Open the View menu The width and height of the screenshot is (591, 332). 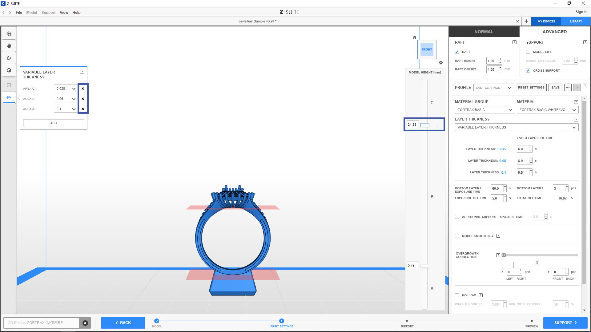click(x=64, y=13)
